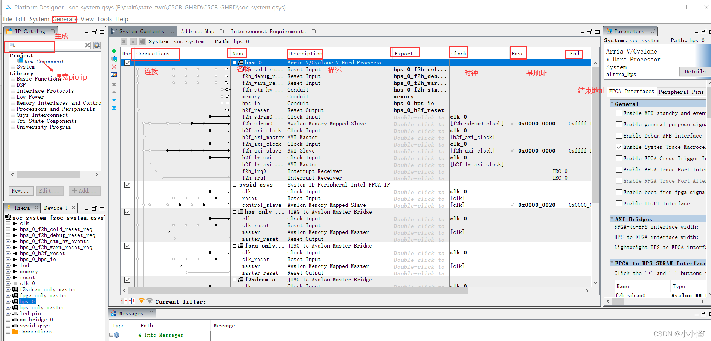Click the edit parameters icon in System Contents
Screen dimensions: 711x341
(114, 75)
